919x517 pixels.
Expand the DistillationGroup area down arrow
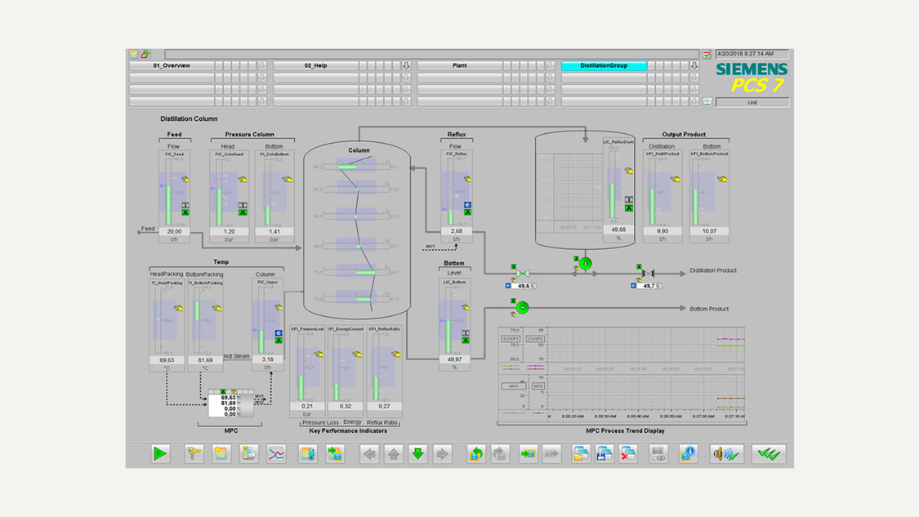point(694,65)
